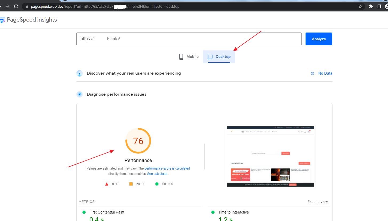Switch to the Mobile tab
Image resolution: width=388 pixels, height=221 pixels.
(189, 57)
